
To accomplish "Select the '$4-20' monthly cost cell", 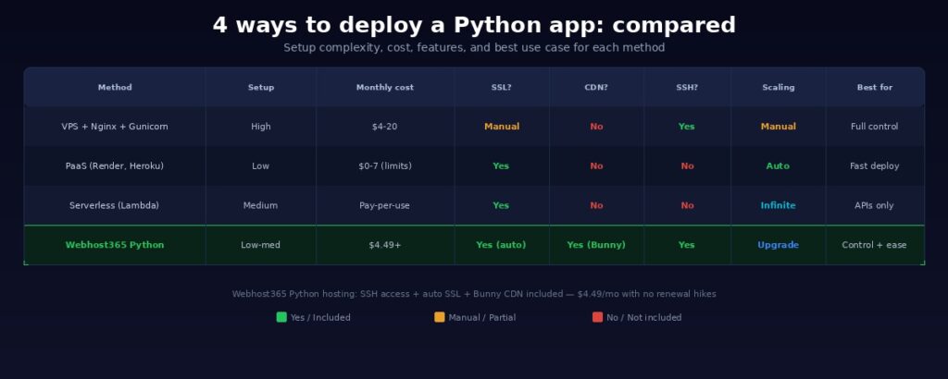I will (x=385, y=127).
